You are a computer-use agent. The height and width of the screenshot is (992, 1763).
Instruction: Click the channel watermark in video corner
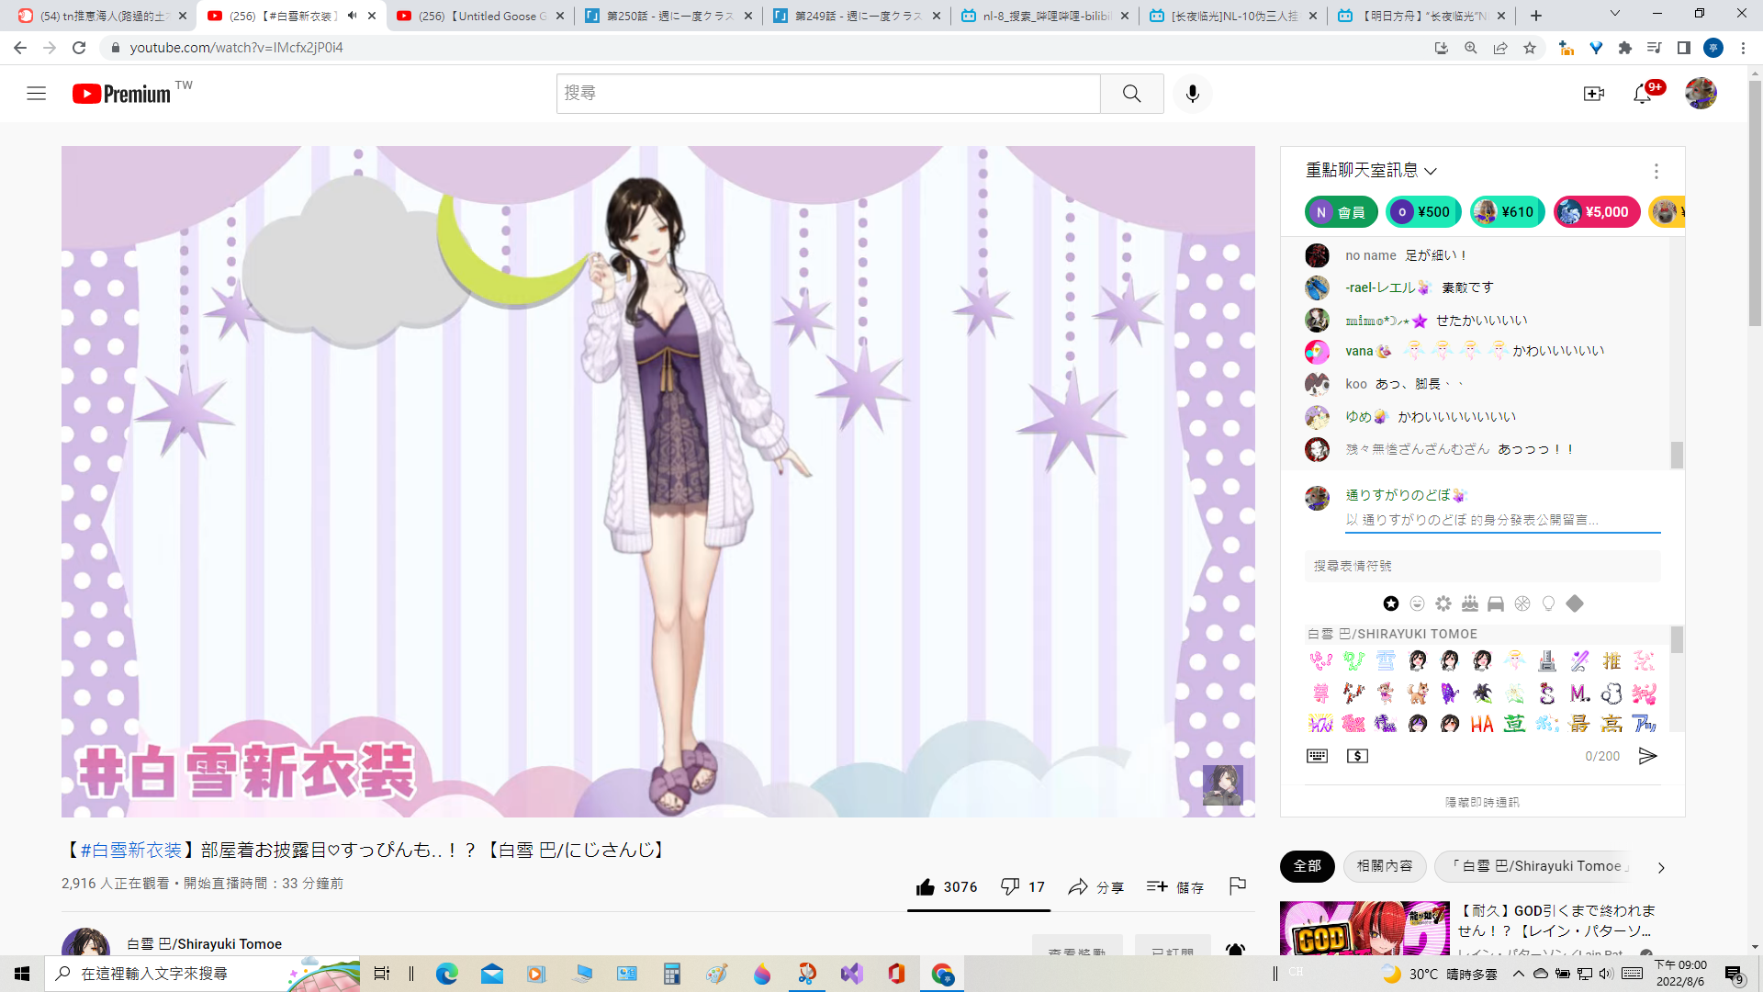click(1223, 785)
